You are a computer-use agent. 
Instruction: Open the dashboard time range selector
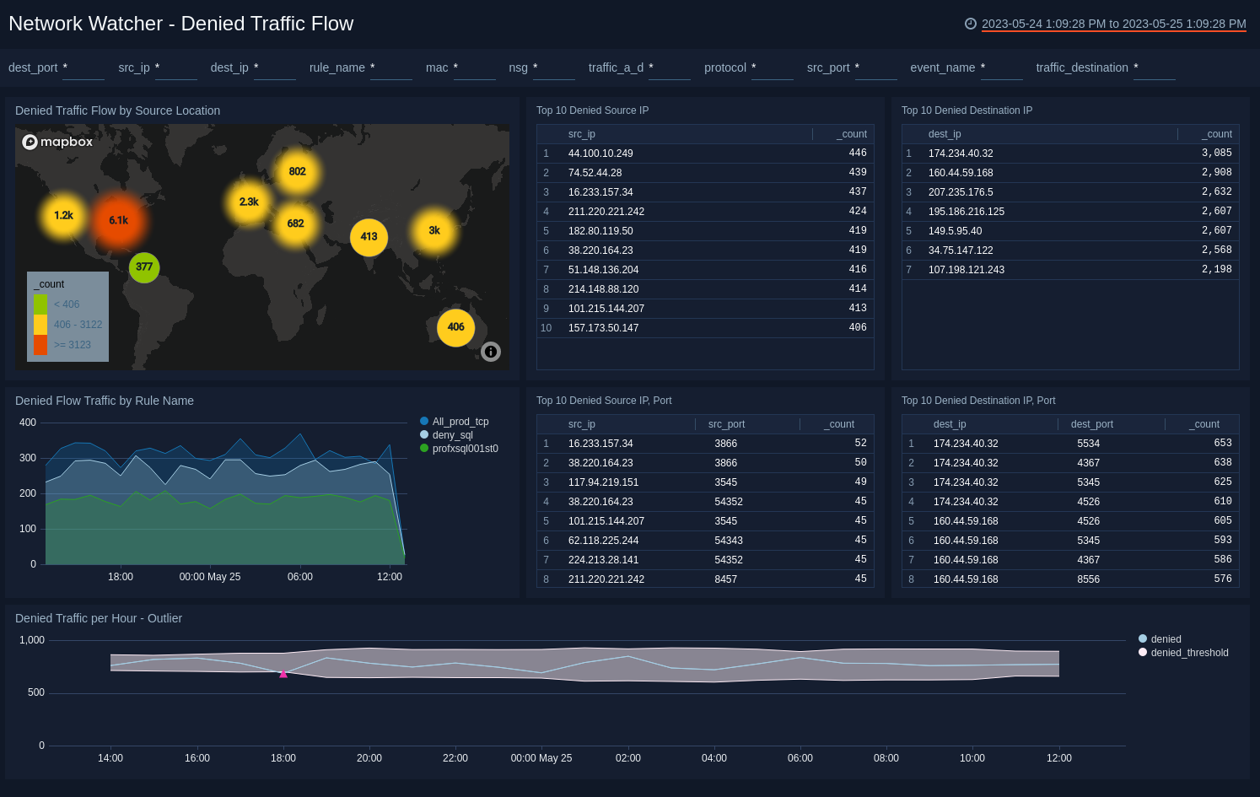point(1113,24)
